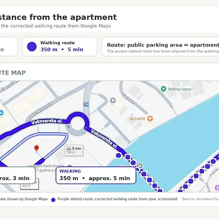This screenshot has width=219, height=219.
Task: Click the blue lock marker at map edge
Action: tap(1, 112)
